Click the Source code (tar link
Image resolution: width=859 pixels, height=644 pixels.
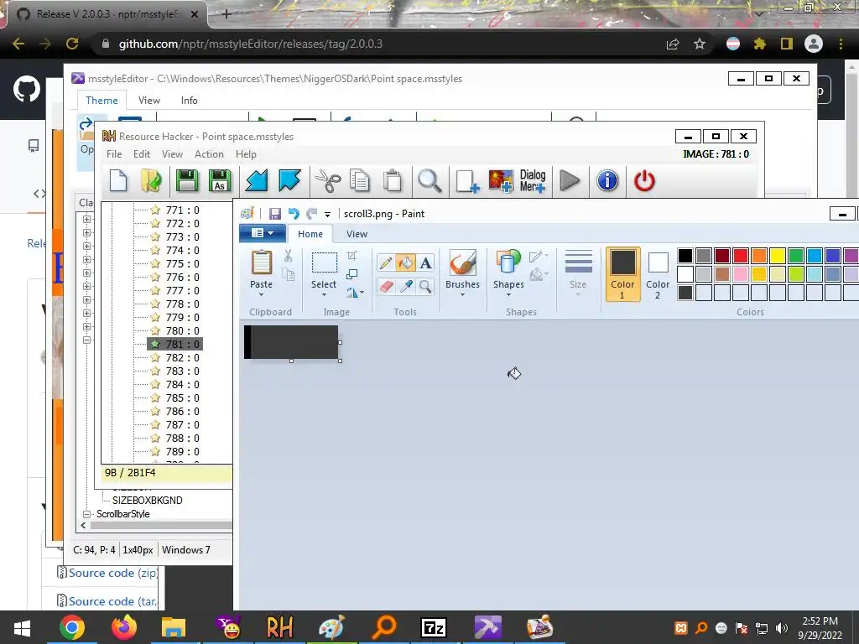tap(112, 601)
